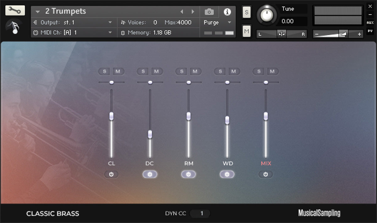377x223 pixels.
Task: Click the master volume slider handle
Action: point(343,34)
